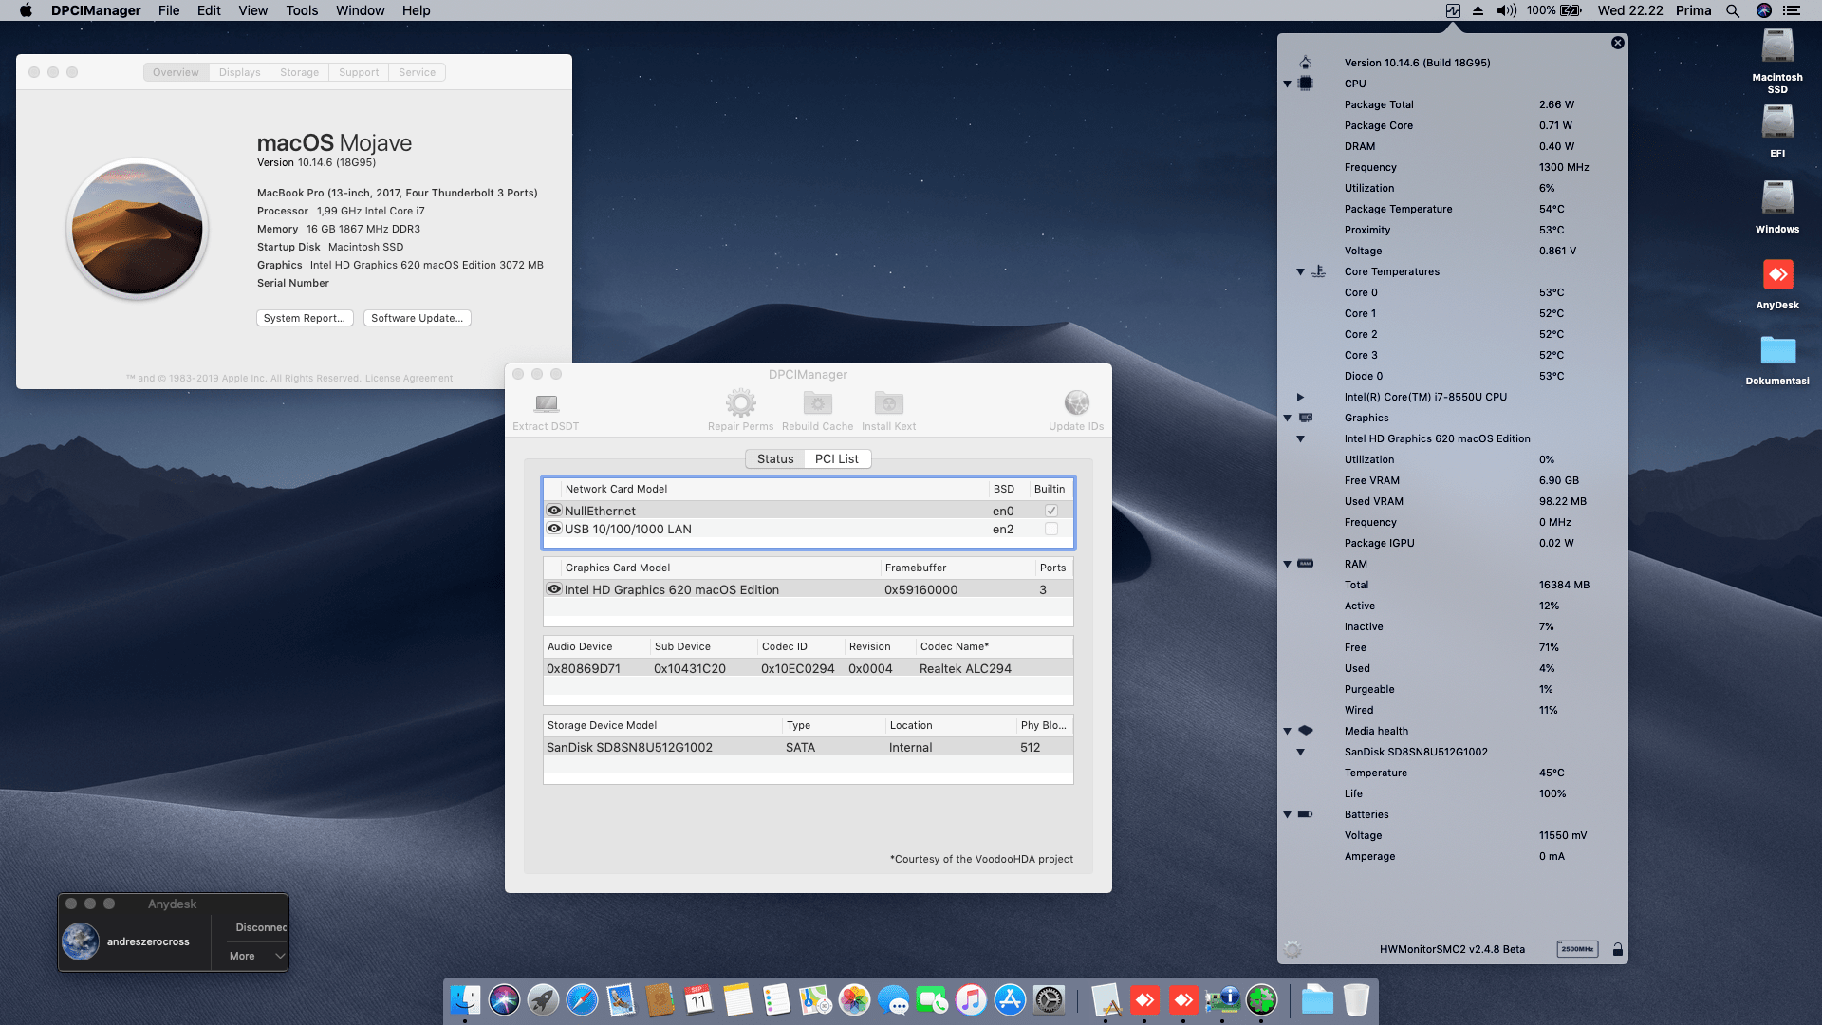Open the More dropdown in Anydesk panel

coord(256,956)
